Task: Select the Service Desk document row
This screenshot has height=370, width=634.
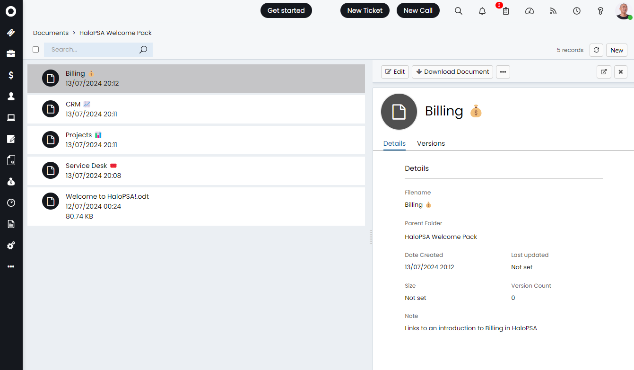Action: click(196, 171)
